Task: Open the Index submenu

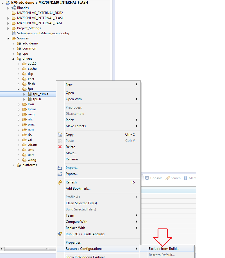Action: [99, 120]
